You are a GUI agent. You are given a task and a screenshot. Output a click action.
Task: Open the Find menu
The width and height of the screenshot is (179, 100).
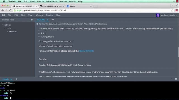pos(23,15)
